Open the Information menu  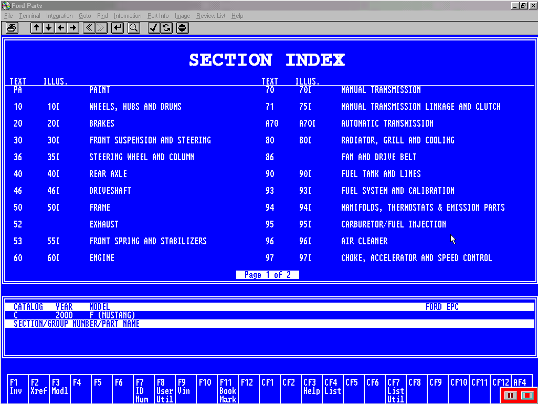pos(128,16)
